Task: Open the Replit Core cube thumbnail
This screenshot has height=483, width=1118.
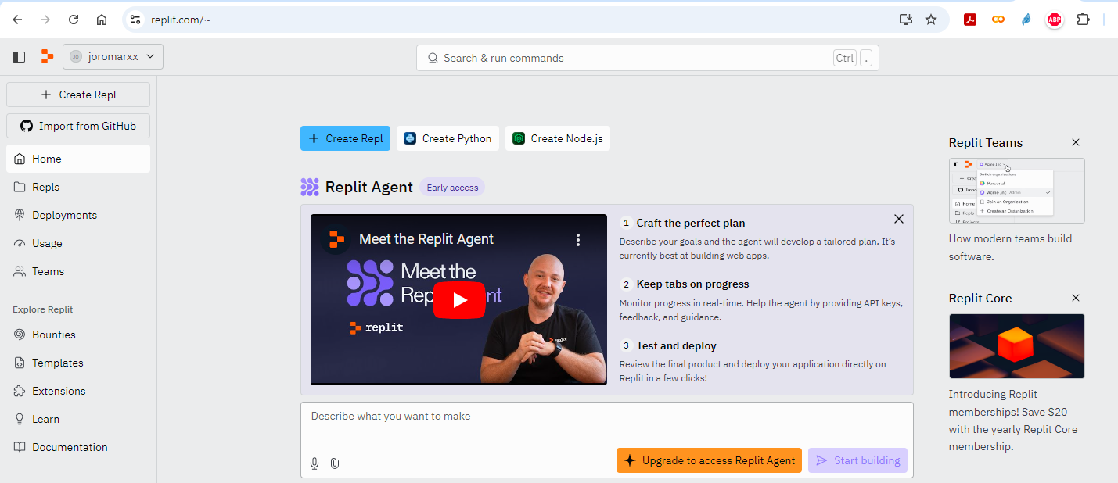Action: coord(1017,346)
